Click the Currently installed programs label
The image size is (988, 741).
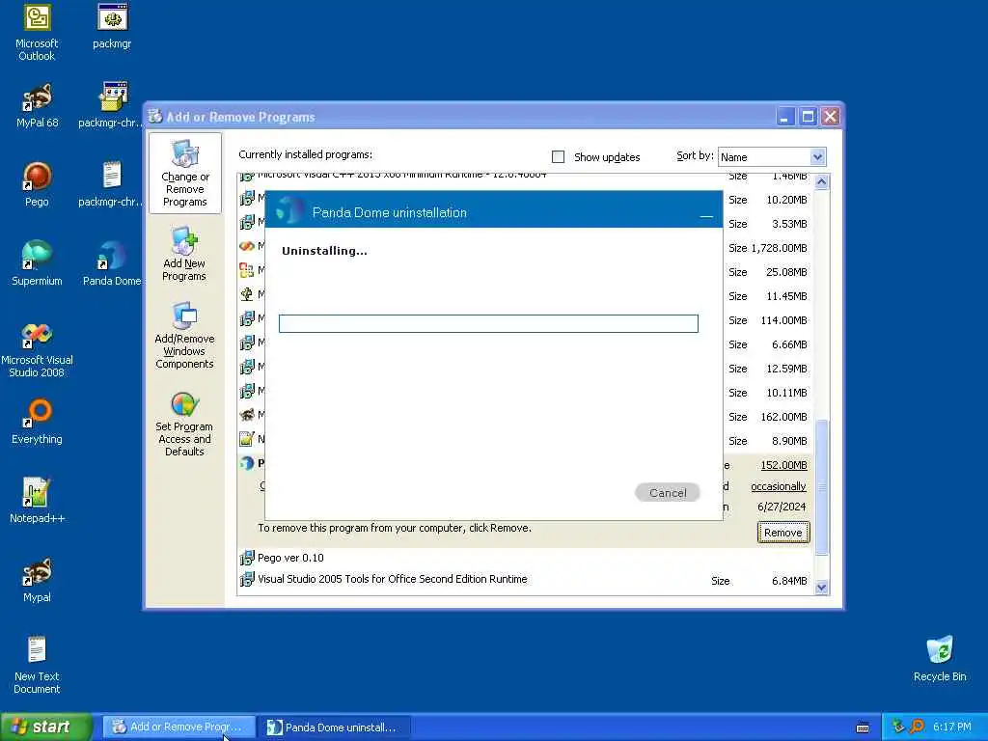(305, 154)
